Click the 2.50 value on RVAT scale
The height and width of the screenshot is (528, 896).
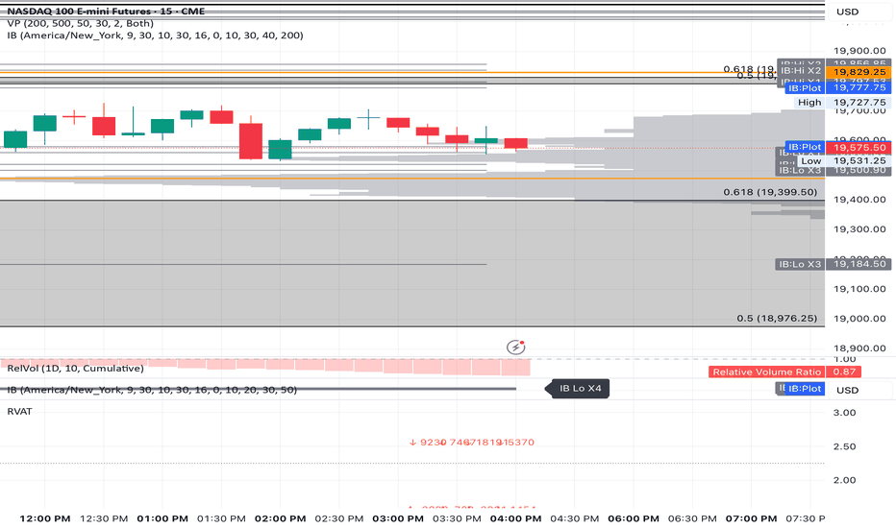844,446
